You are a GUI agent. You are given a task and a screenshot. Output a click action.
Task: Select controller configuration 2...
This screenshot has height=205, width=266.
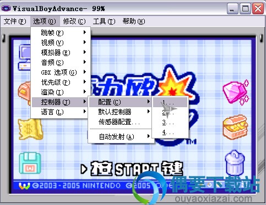click(x=170, y=112)
